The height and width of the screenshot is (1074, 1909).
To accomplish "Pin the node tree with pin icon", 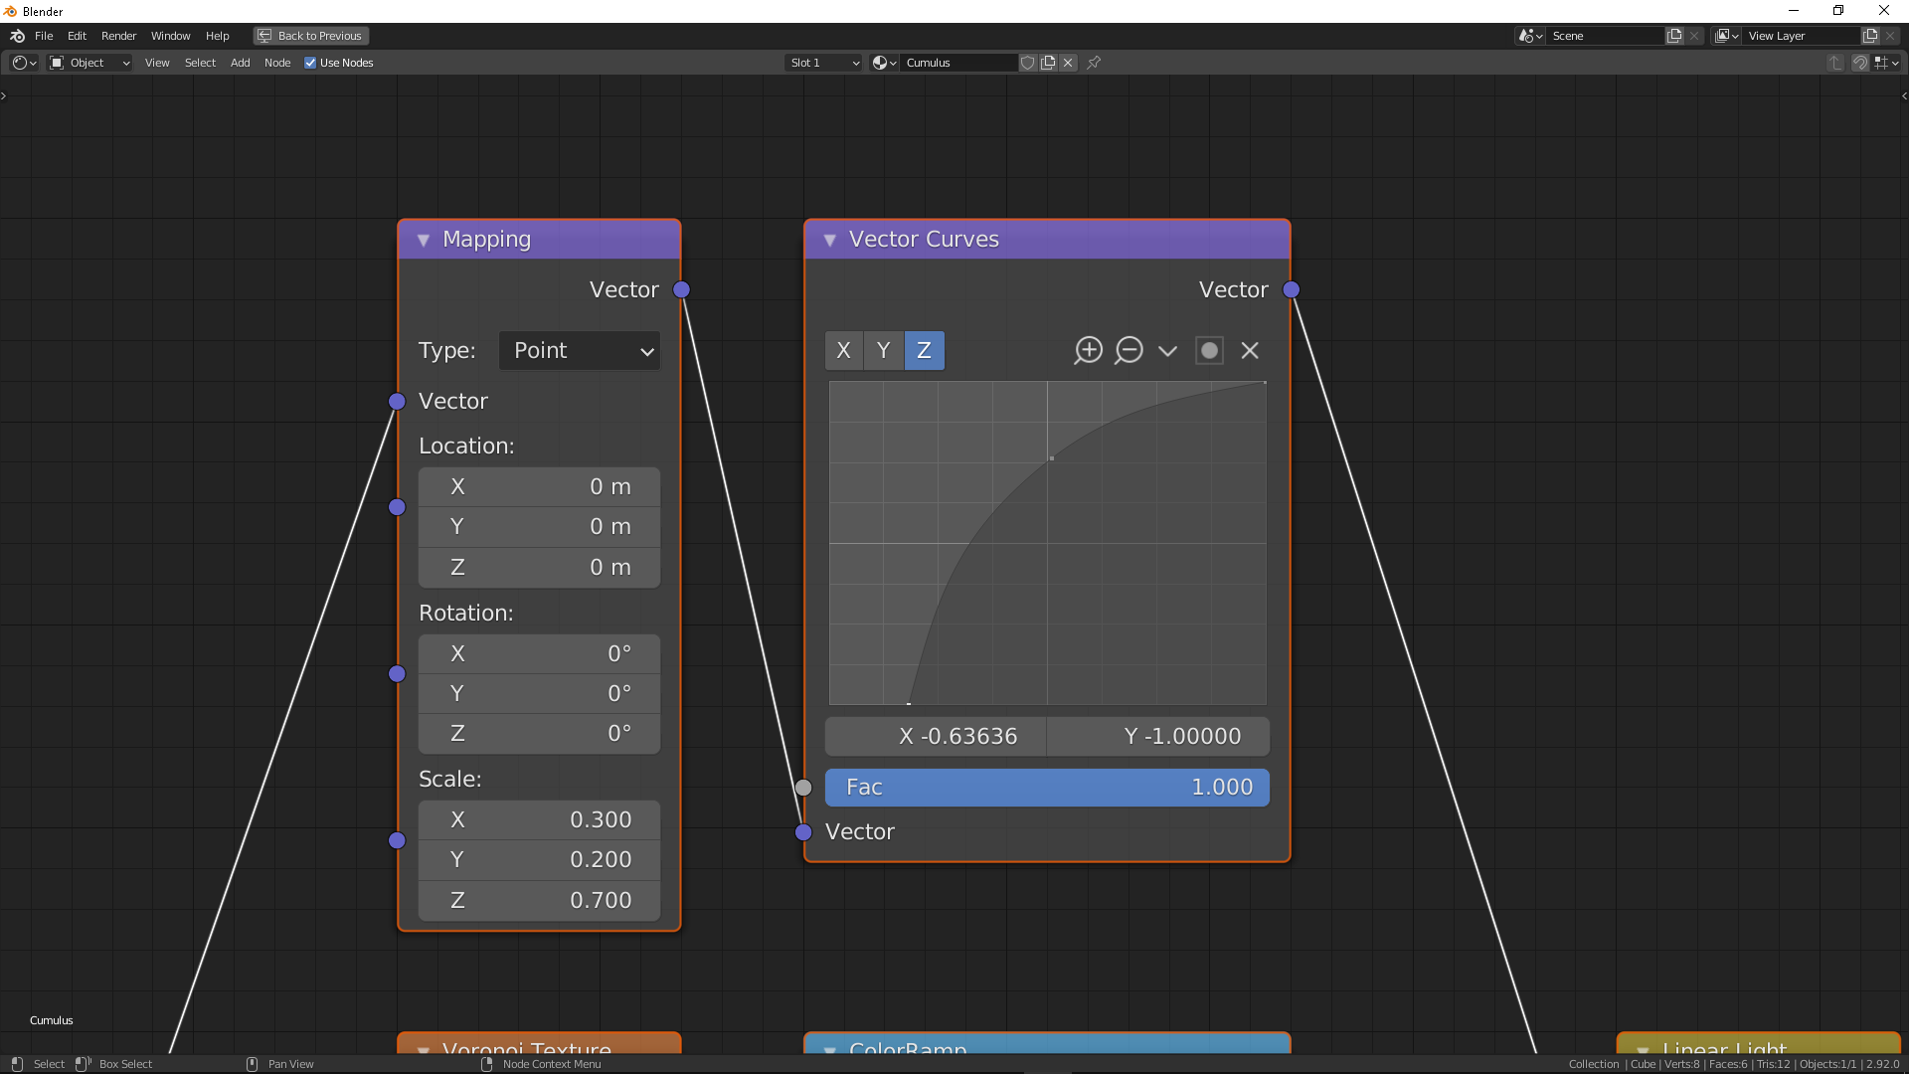I will [1094, 63].
